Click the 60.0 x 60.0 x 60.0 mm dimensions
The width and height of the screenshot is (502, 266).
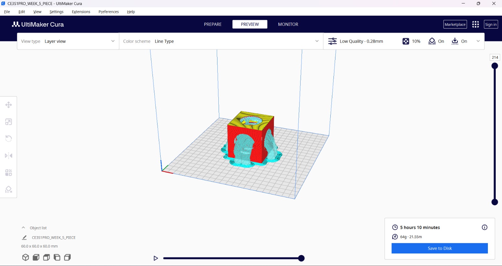coord(40,246)
